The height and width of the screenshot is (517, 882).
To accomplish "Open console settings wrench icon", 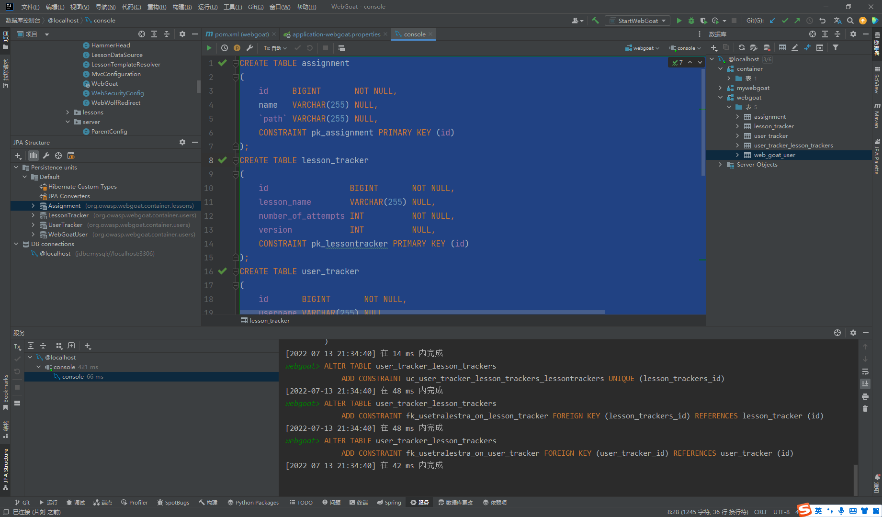I will click(249, 48).
